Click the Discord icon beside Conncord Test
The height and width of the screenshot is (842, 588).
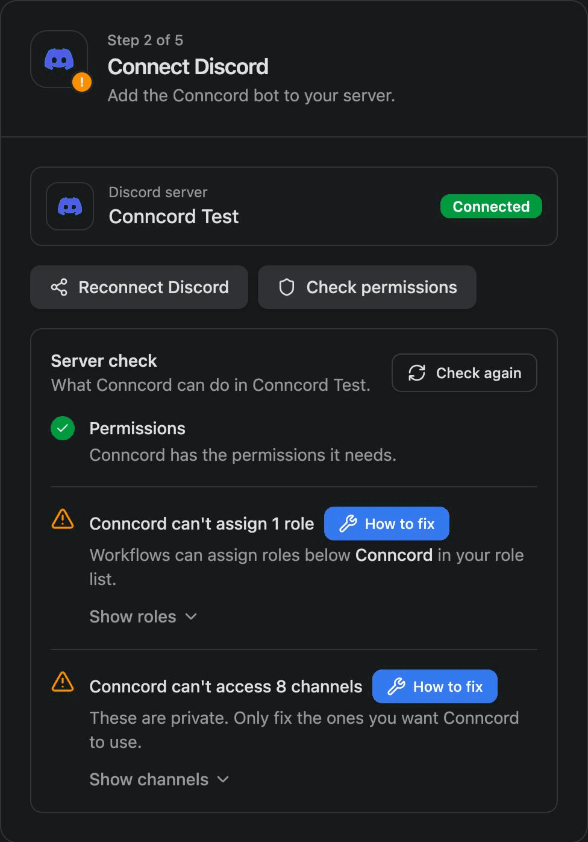pyautogui.click(x=70, y=206)
